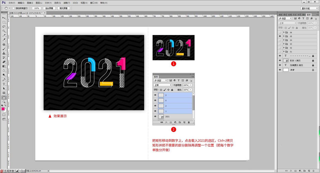This screenshot has height=173, width=320.
Task: Select the Brush tool
Action: [4, 49]
